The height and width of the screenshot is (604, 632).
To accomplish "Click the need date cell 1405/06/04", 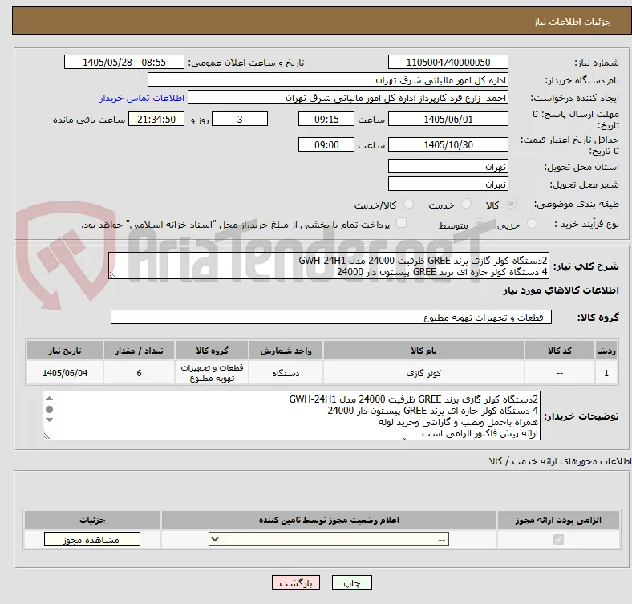I will click(x=65, y=373).
